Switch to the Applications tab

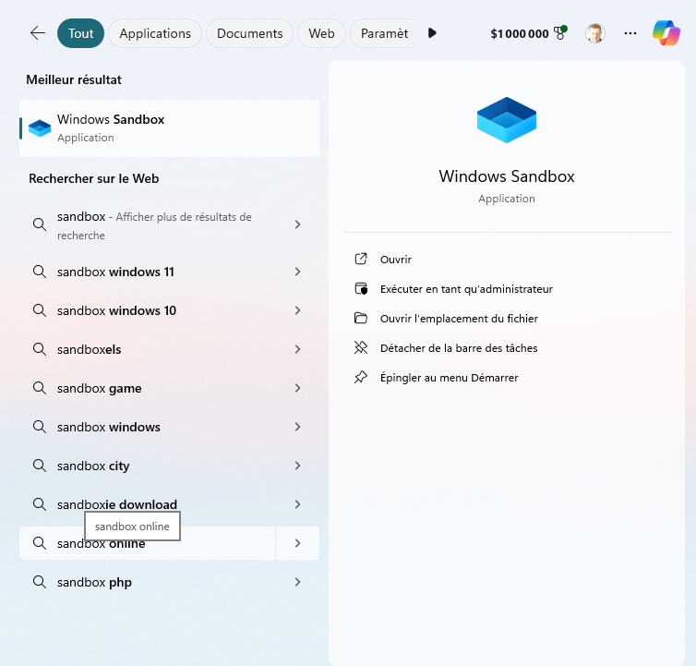pyautogui.click(x=155, y=33)
